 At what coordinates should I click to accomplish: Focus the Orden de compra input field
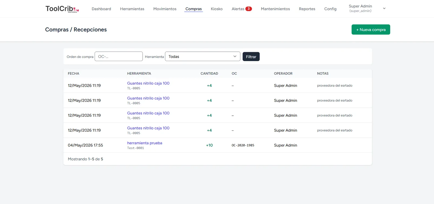coord(119,56)
